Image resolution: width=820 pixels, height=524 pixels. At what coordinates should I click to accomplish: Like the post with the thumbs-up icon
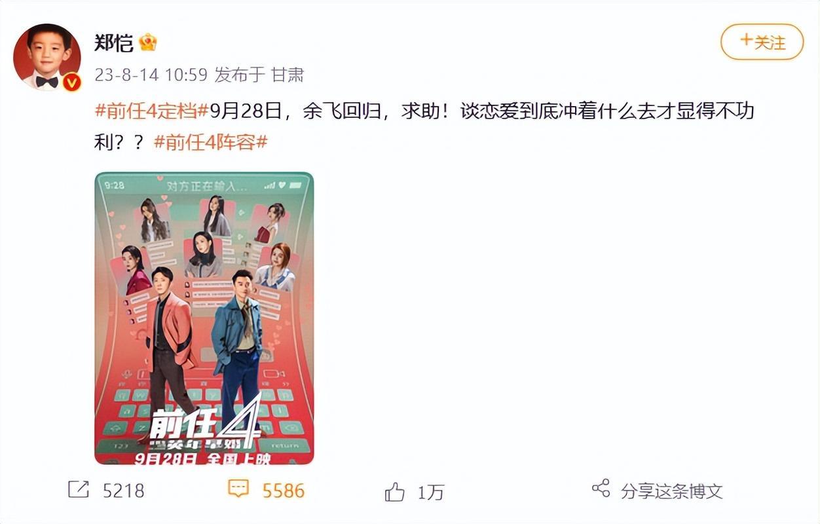(394, 491)
